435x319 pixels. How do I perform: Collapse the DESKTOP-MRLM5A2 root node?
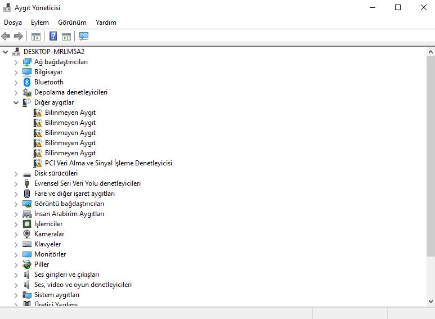(x=5, y=52)
